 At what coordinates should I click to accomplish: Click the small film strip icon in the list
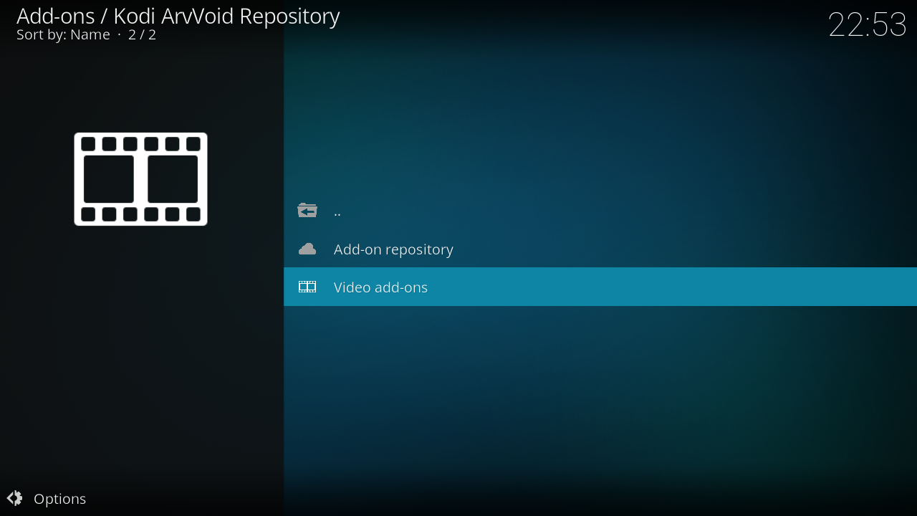coord(307,287)
